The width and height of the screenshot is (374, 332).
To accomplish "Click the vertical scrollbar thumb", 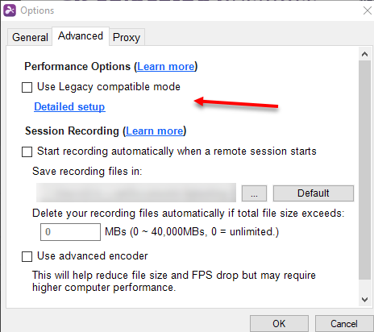I will point(364,170).
